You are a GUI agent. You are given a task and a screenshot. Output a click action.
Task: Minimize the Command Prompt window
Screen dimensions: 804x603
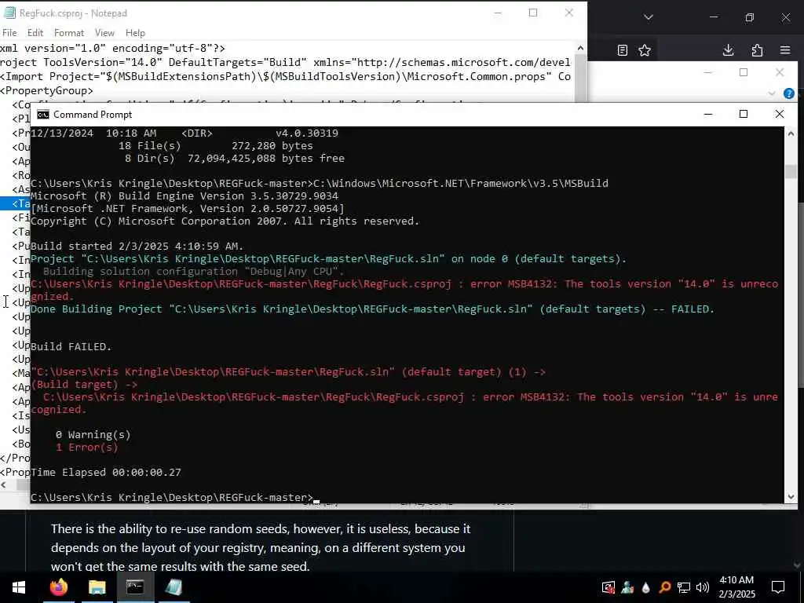(708, 114)
